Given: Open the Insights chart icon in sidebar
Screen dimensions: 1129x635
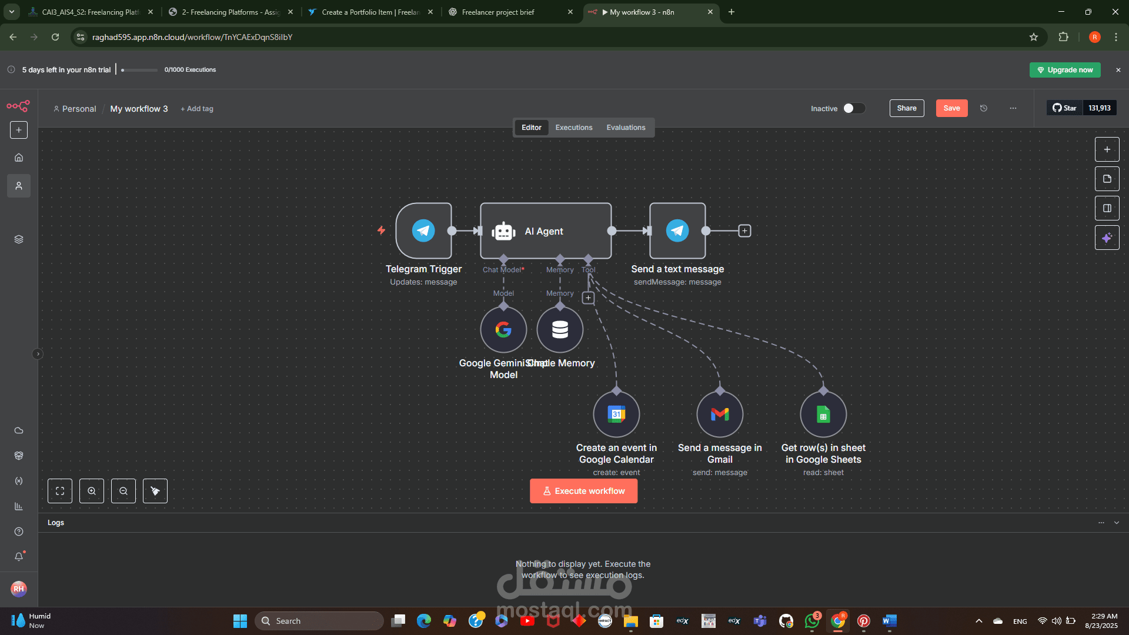Looking at the screenshot, I should coord(19,506).
